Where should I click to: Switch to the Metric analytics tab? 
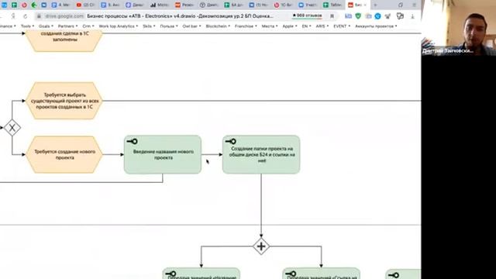click(160, 5)
